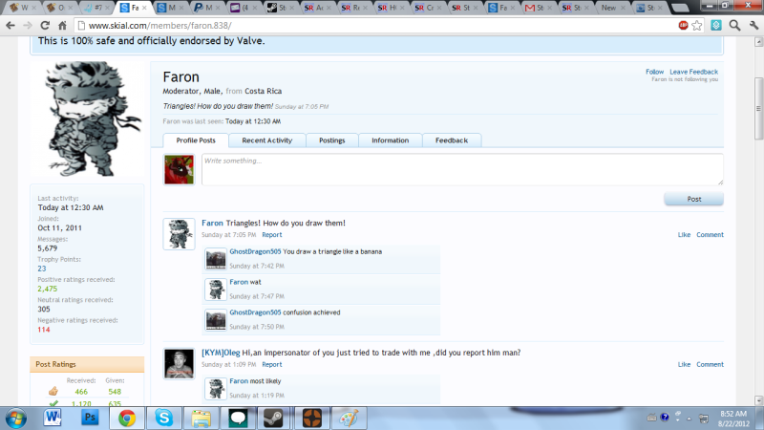Click the Follow link

pyautogui.click(x=654, y=72)
